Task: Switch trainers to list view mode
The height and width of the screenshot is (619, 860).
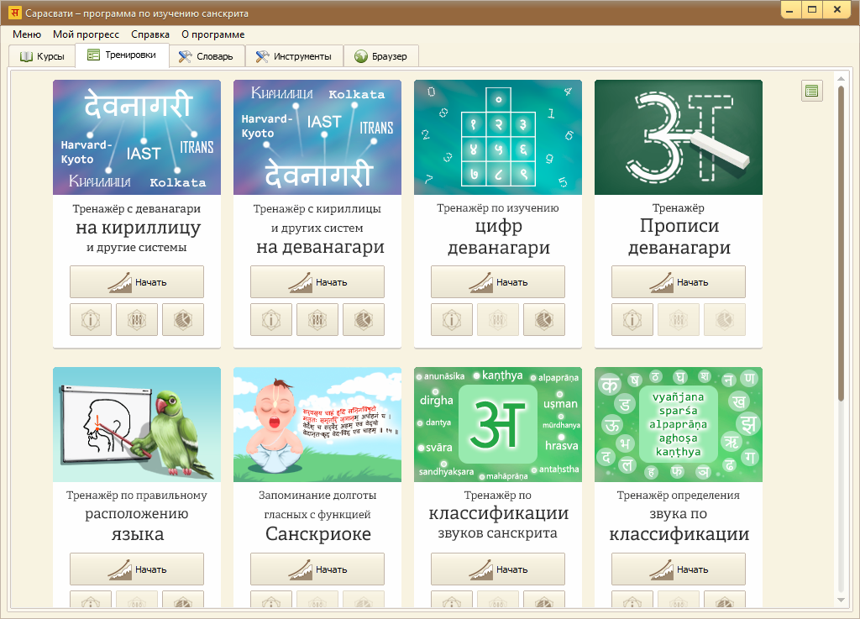Action: [812, 92]
